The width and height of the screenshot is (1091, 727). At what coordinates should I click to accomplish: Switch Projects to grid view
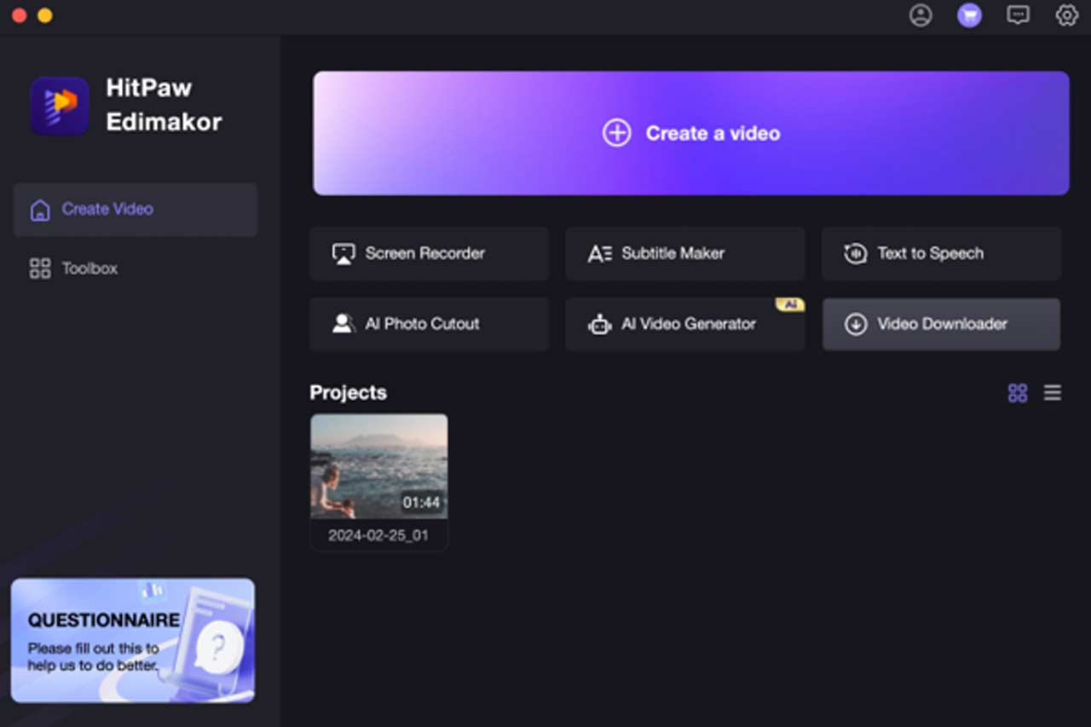coord(1018,393)
